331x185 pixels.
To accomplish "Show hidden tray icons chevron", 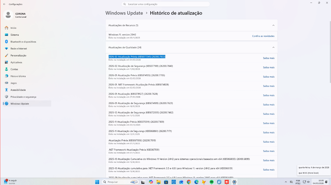I will click(x=286, y=182).
